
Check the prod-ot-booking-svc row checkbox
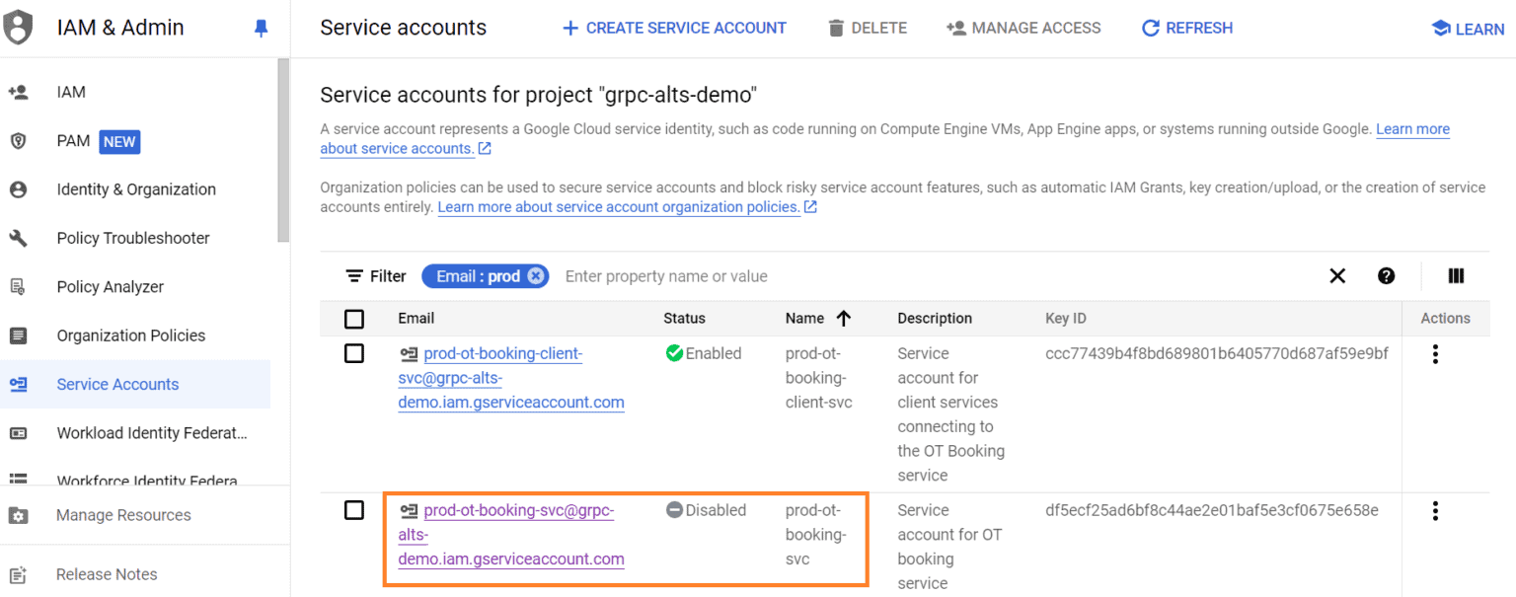354,510
